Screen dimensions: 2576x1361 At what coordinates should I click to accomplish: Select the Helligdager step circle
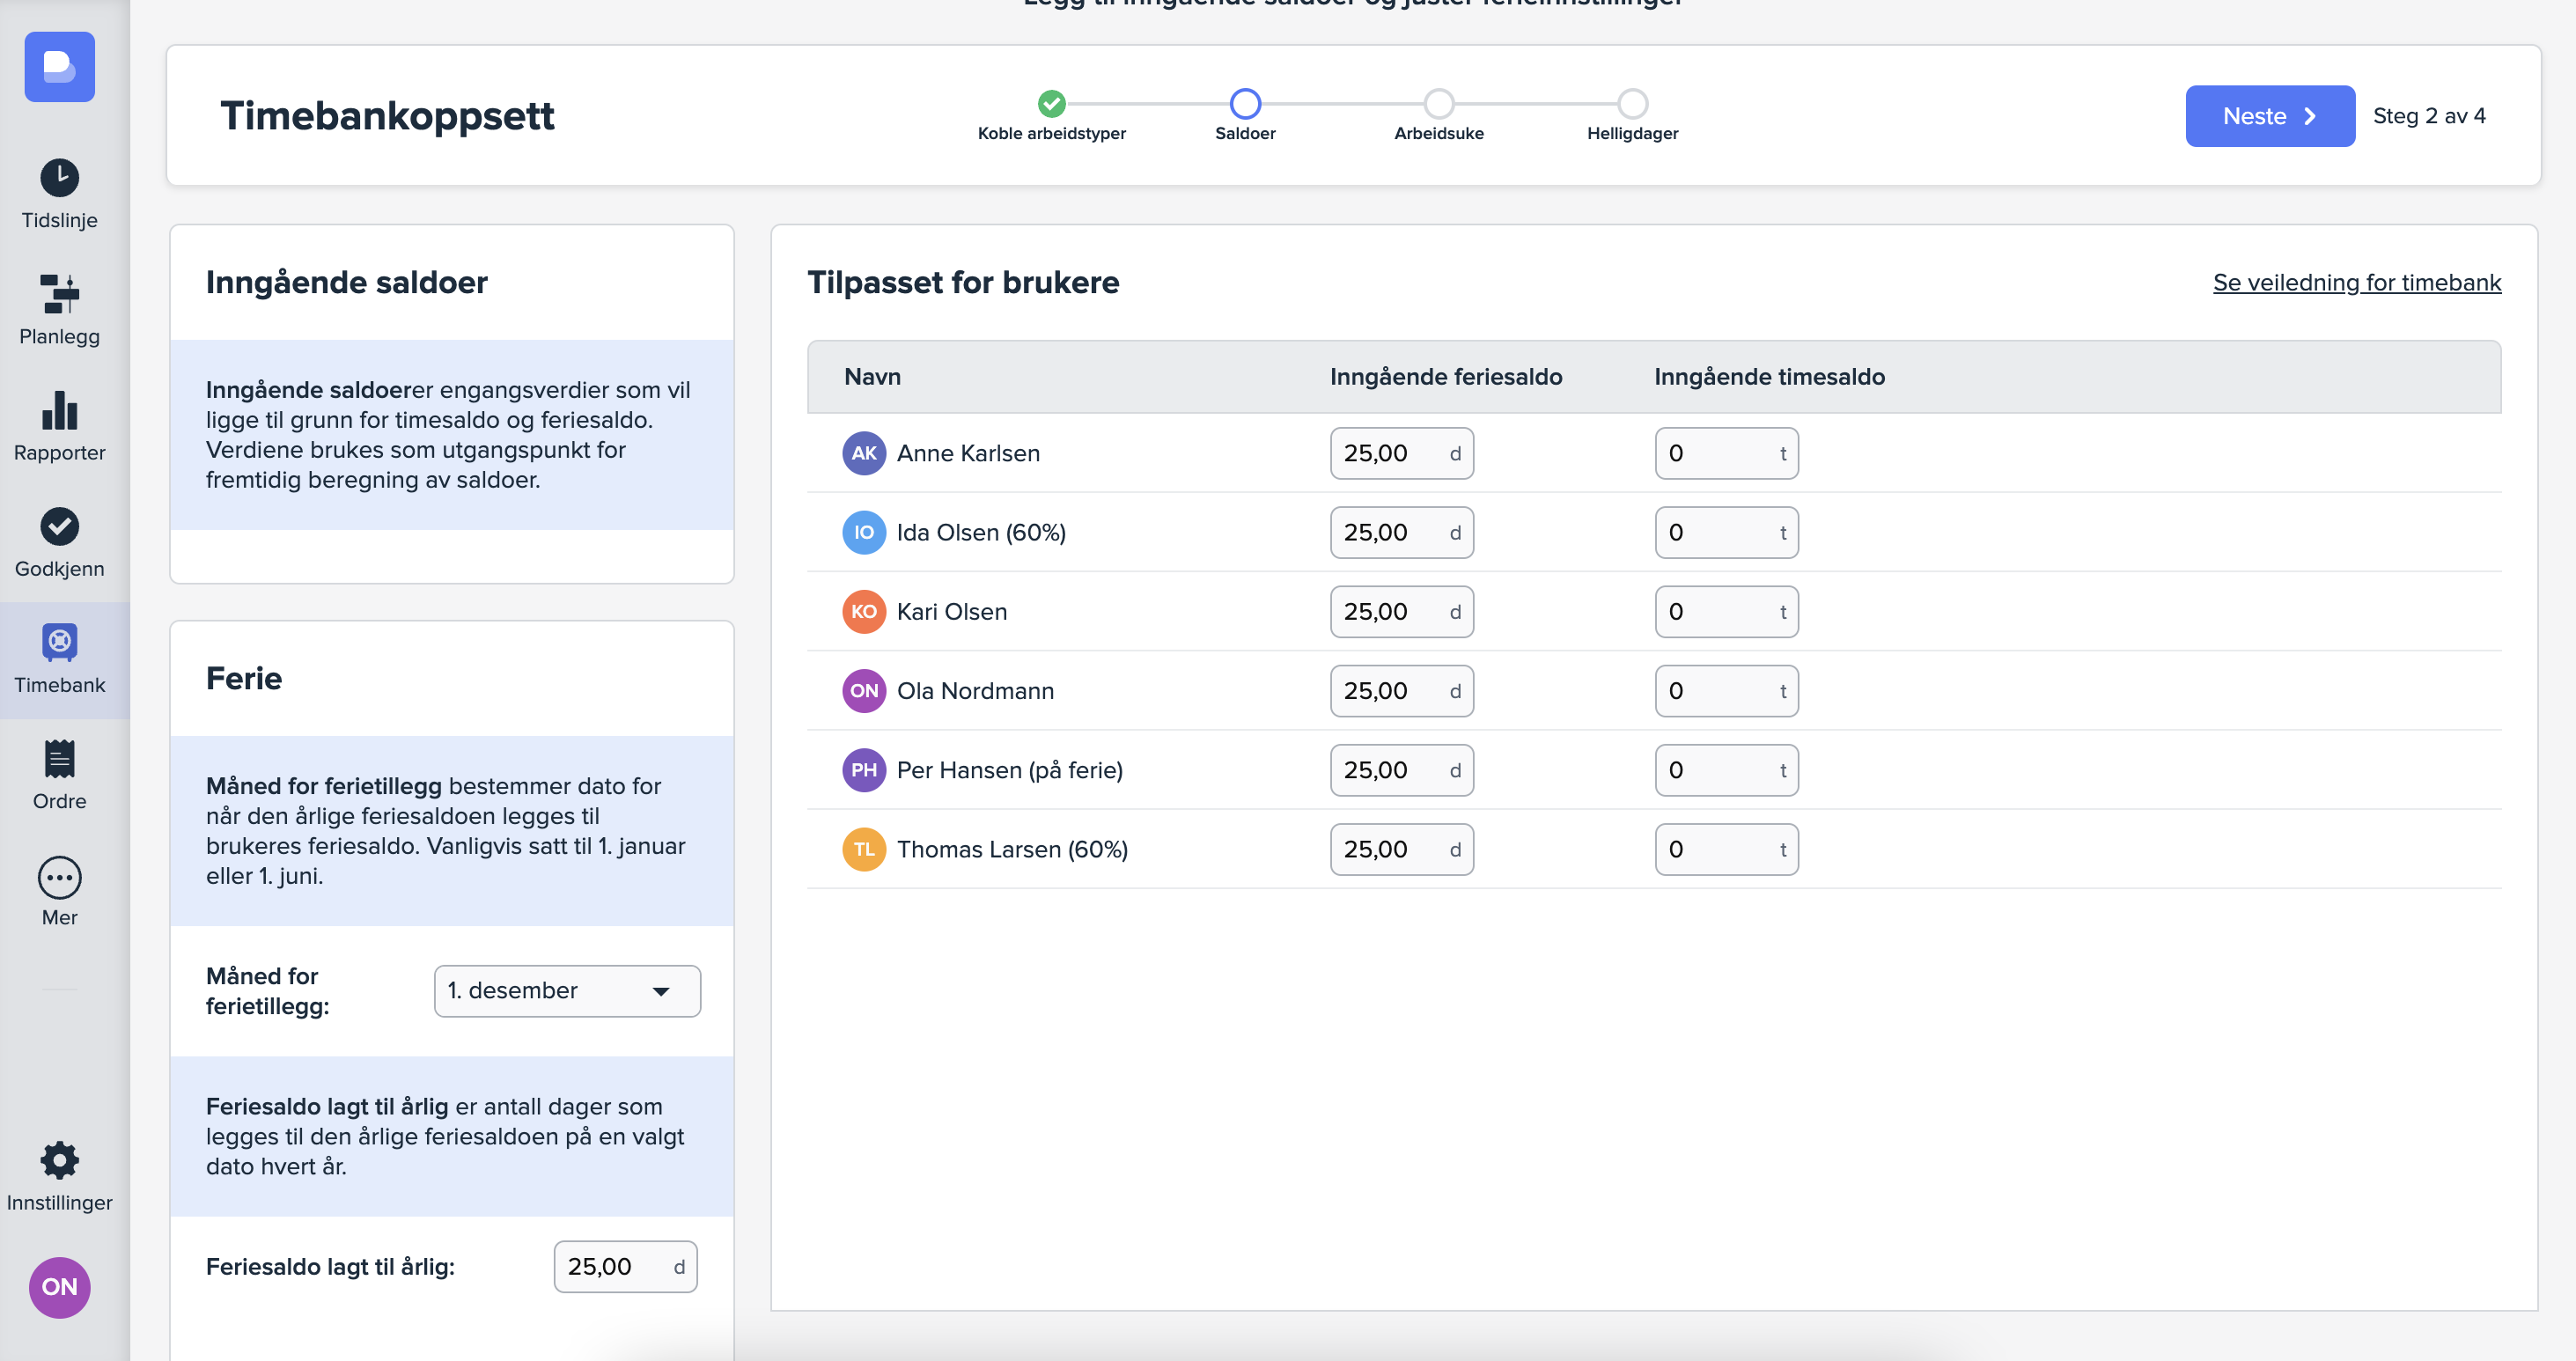[x=1632, y=104]
